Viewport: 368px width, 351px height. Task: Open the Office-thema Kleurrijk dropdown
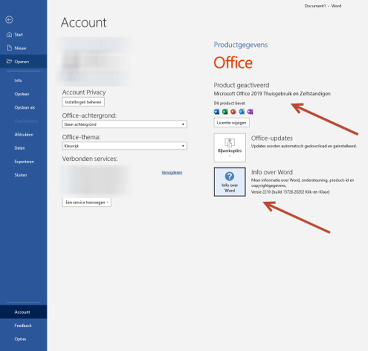pyautogui.click(x=124, y=146)
